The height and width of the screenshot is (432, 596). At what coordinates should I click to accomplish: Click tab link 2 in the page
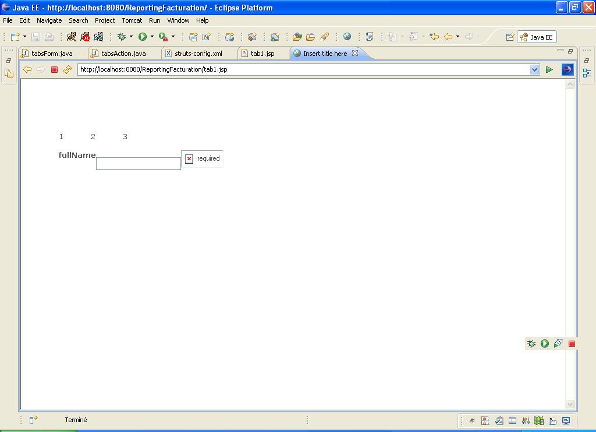[93, 136]
